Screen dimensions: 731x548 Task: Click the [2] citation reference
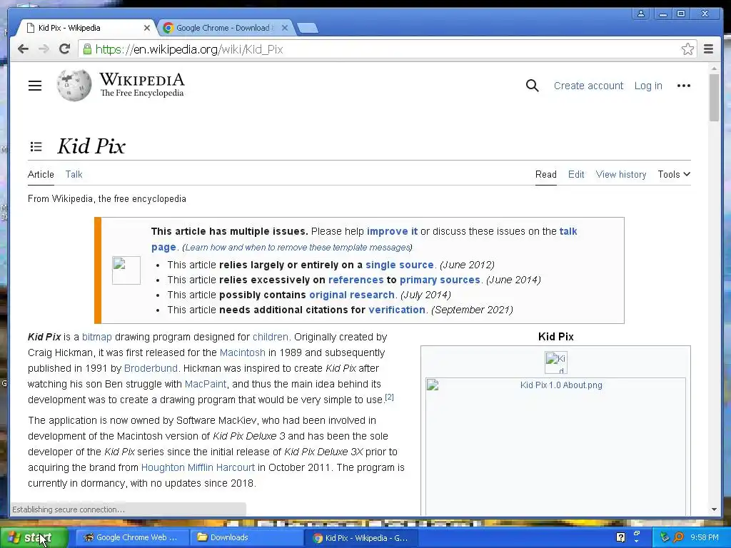pyautogui.click(x=389, y=397)
